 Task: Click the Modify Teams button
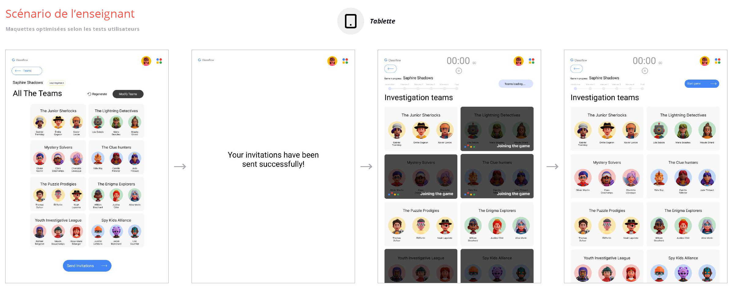click(128, 94)
